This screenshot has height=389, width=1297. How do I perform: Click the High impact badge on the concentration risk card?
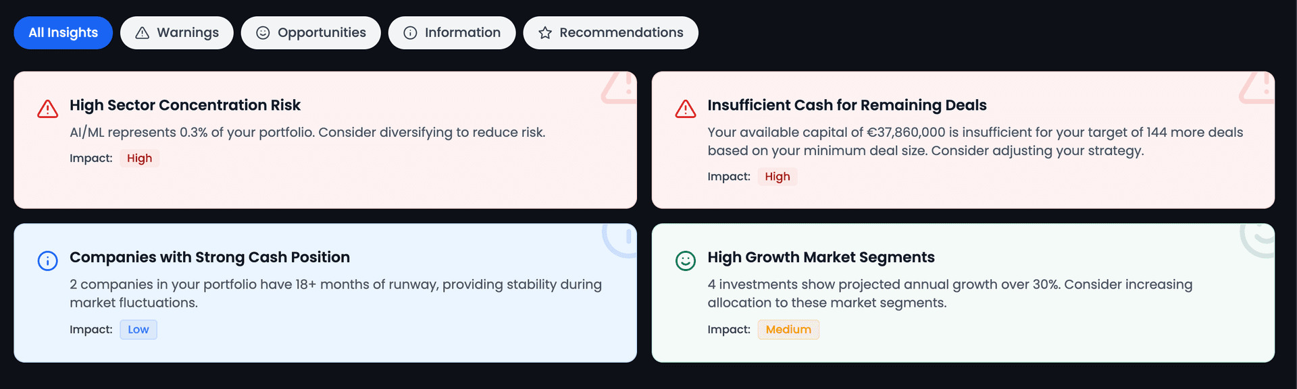(x=139, y=158)
